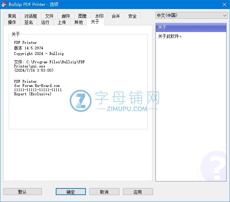
Task: Switch to the 合并 tab
Action: point(116,16)
